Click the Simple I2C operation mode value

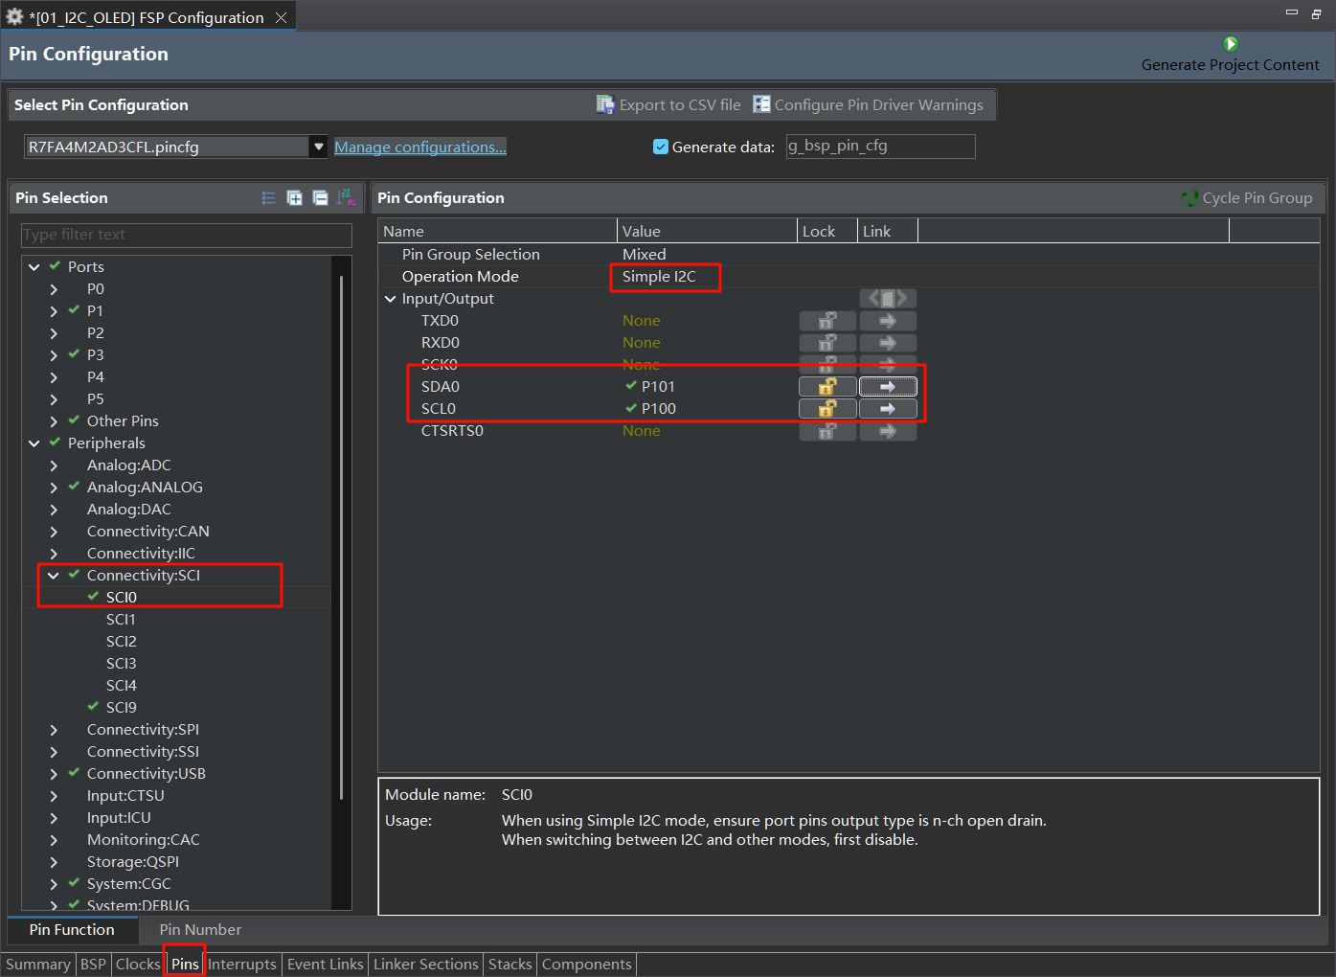[659, 277]
